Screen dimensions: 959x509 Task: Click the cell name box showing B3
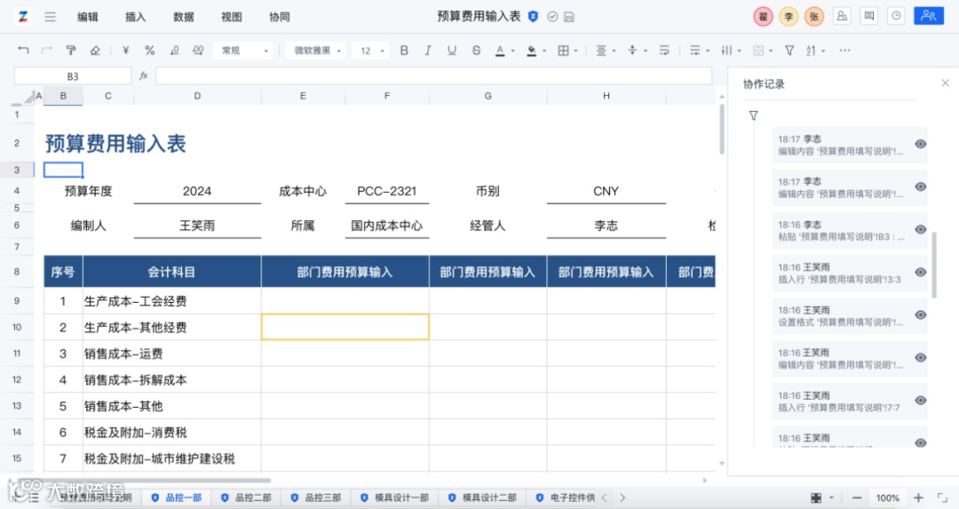coord(73,76)
